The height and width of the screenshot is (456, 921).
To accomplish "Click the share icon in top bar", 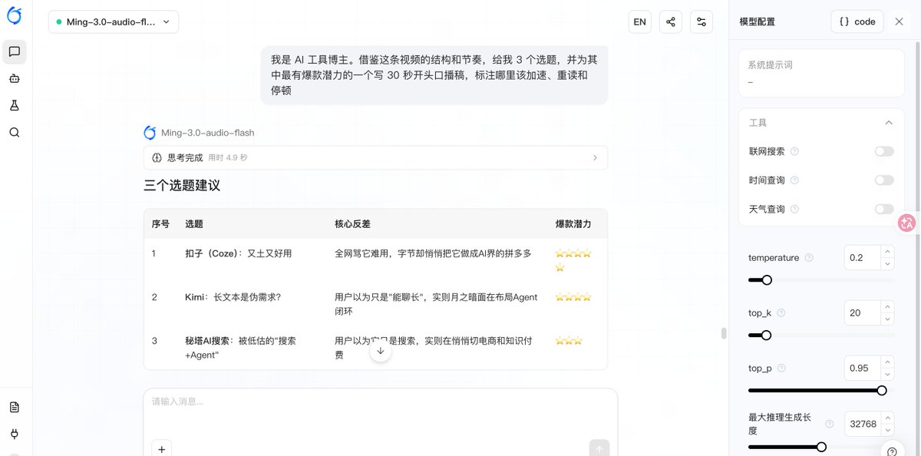I will (671, 21).
